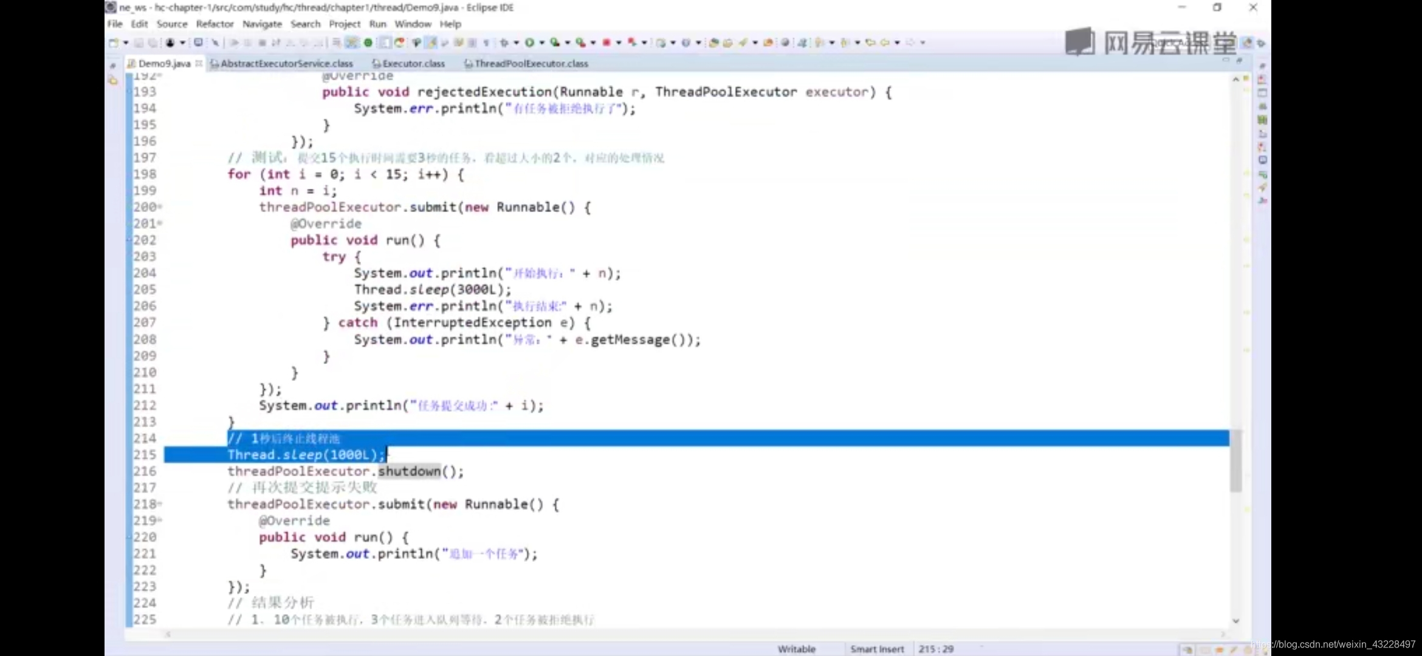Open the terminal/console toolbar icon
This screenshot has width=1422, height=656.
(198, 43)
